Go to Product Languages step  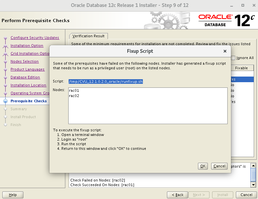tap(27, 69)
